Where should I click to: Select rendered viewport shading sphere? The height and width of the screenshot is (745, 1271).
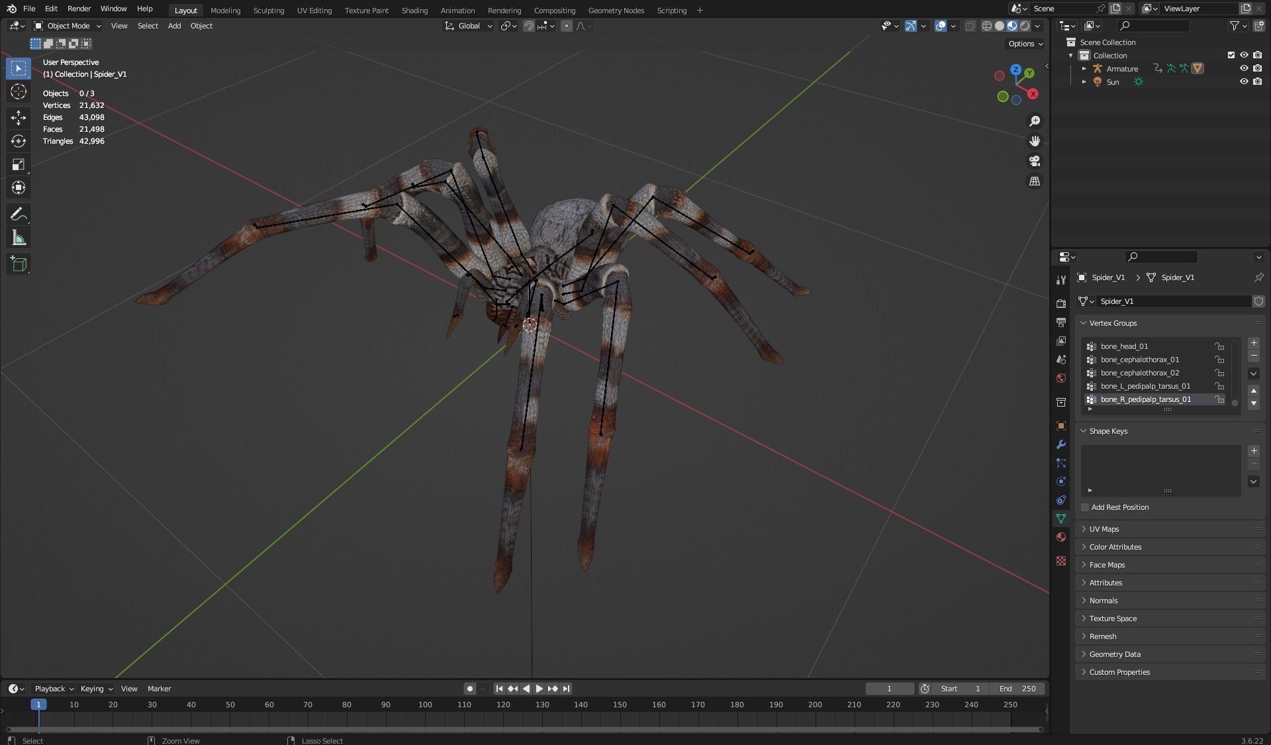[x=1025, y=26]
